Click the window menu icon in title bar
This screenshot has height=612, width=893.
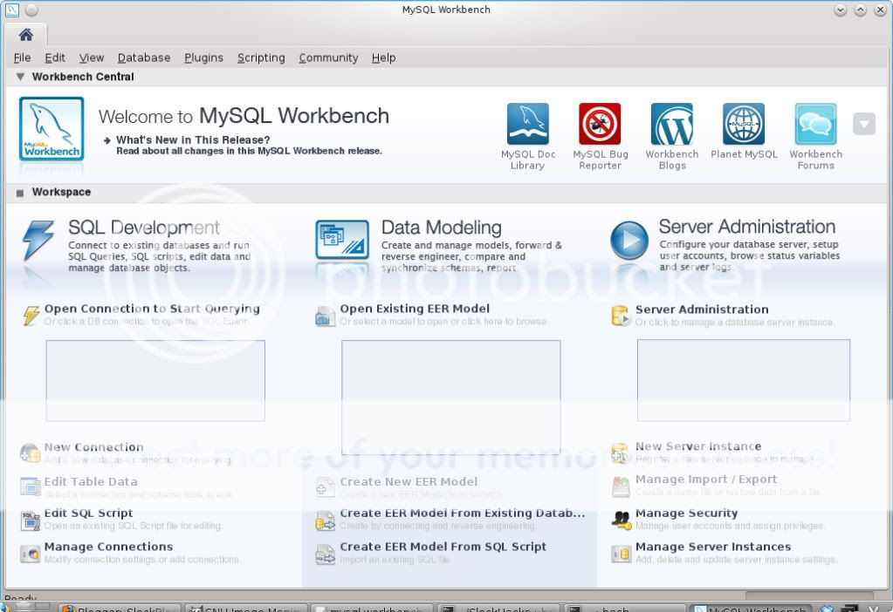pyautogui.click(x=11, y=10)
